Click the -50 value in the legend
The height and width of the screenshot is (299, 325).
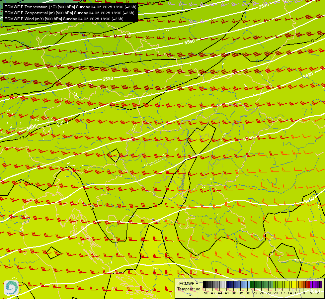[x=205, y=293]
